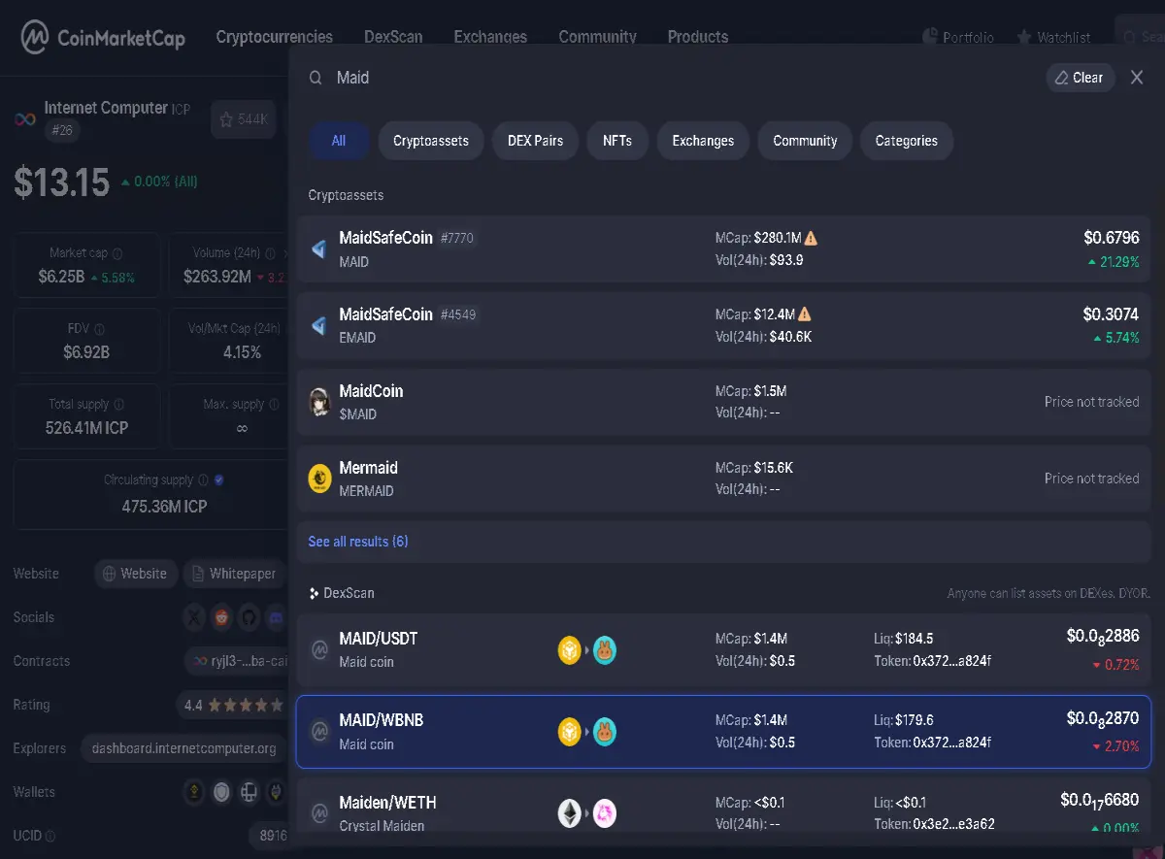Screen dimensions: 1165x859
Task: Click the token logo left of MAID/USDT
Action: pyautogui.click(x=319, y=650)
